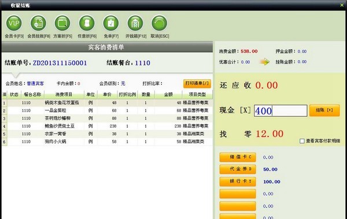The width and height of the screenshot is (347, 219).
Task: Close the 收银结账 window with the X
Action: [x=342, y=5]
